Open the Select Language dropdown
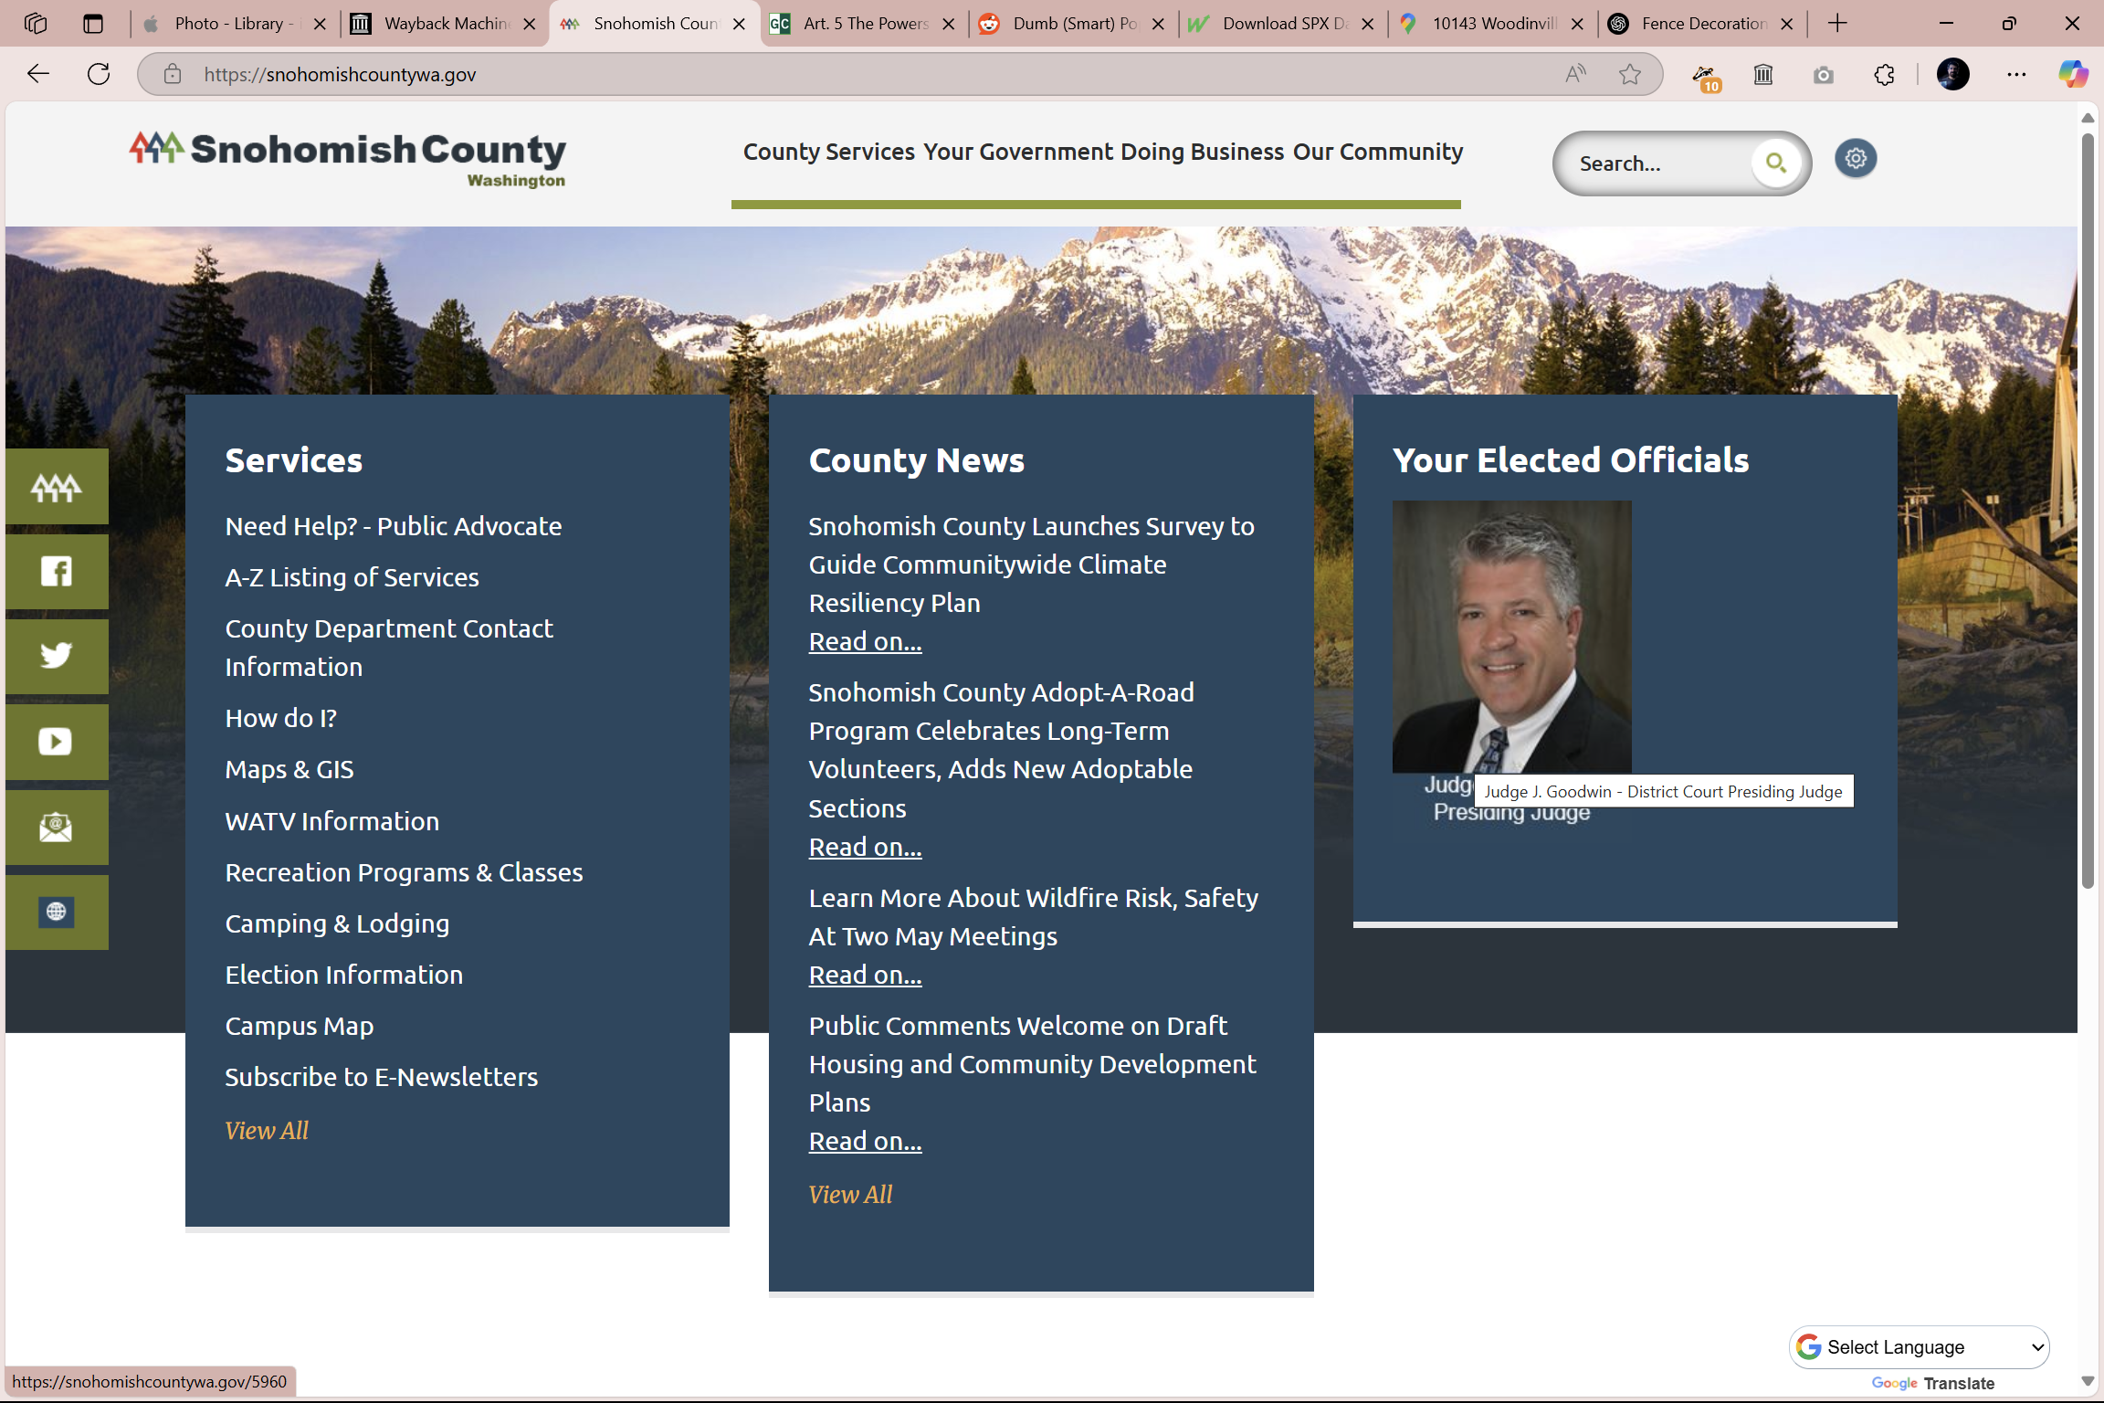 click(x=1919, y=1347)
